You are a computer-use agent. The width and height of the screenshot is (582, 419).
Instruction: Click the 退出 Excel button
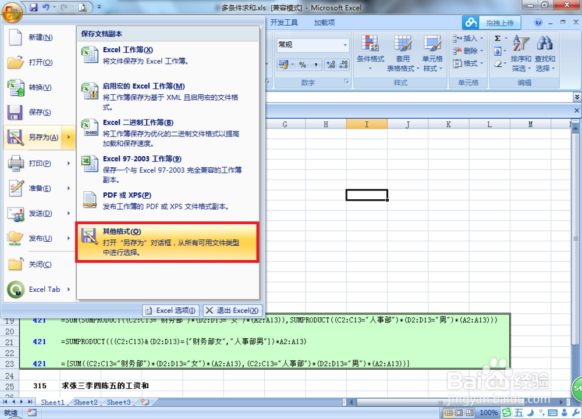(x=232, y=310)
